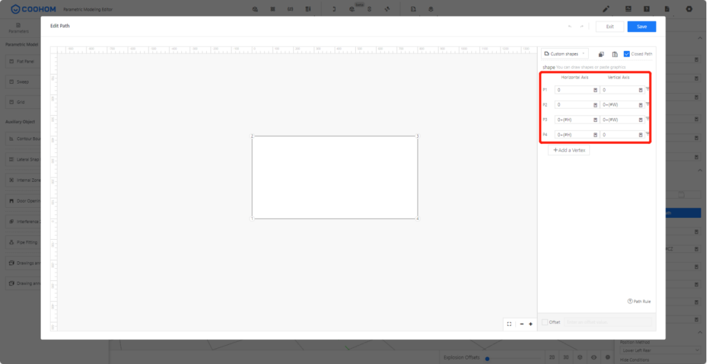Select Sweep parametric model
This screenshot has width=707, height=364.
click(x=22, y=82)
